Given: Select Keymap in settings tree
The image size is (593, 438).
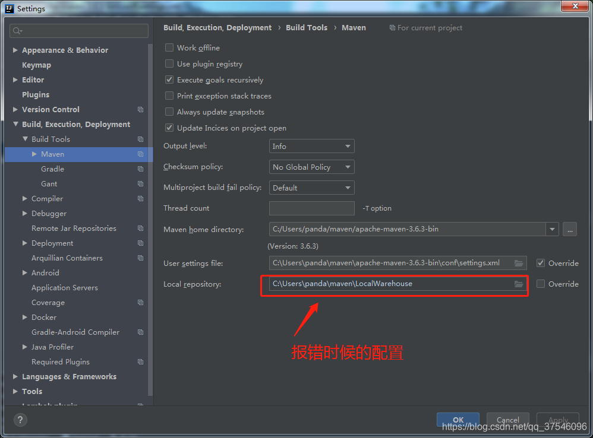Looking at the screenshot, I should tap(36, 65).
